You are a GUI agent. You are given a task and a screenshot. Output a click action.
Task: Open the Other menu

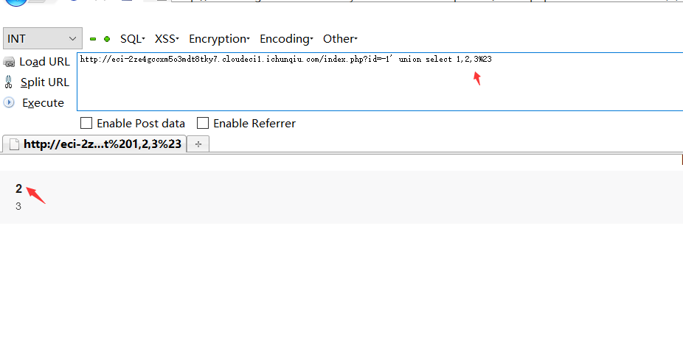click(x=340, y=39)
